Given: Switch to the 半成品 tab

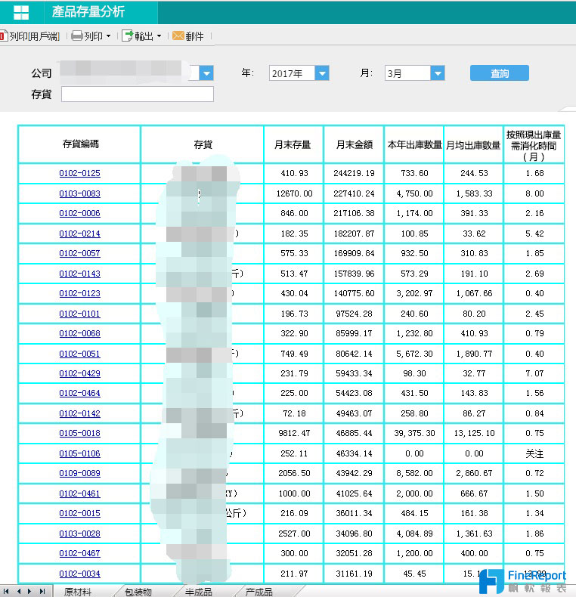Looking at the screenshot, I should point(198,592).
